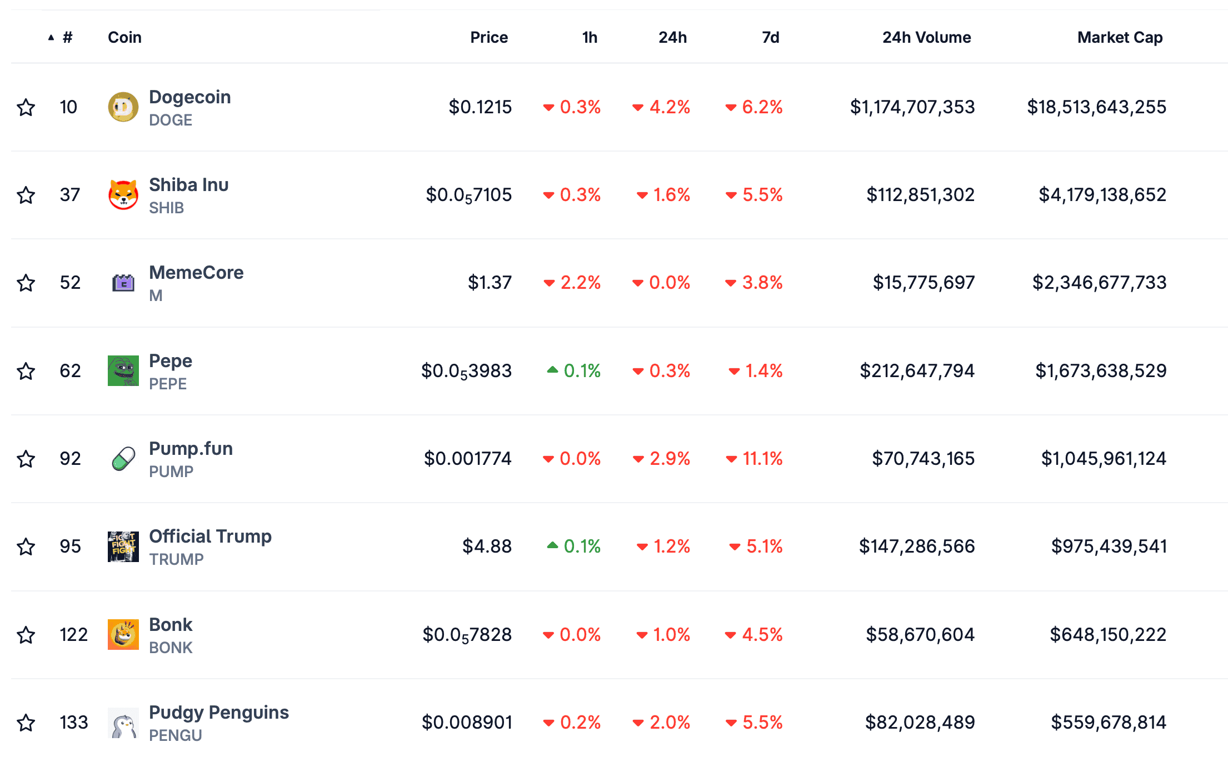
Task: Sort by the Price column header
Action: coord(488,37)
